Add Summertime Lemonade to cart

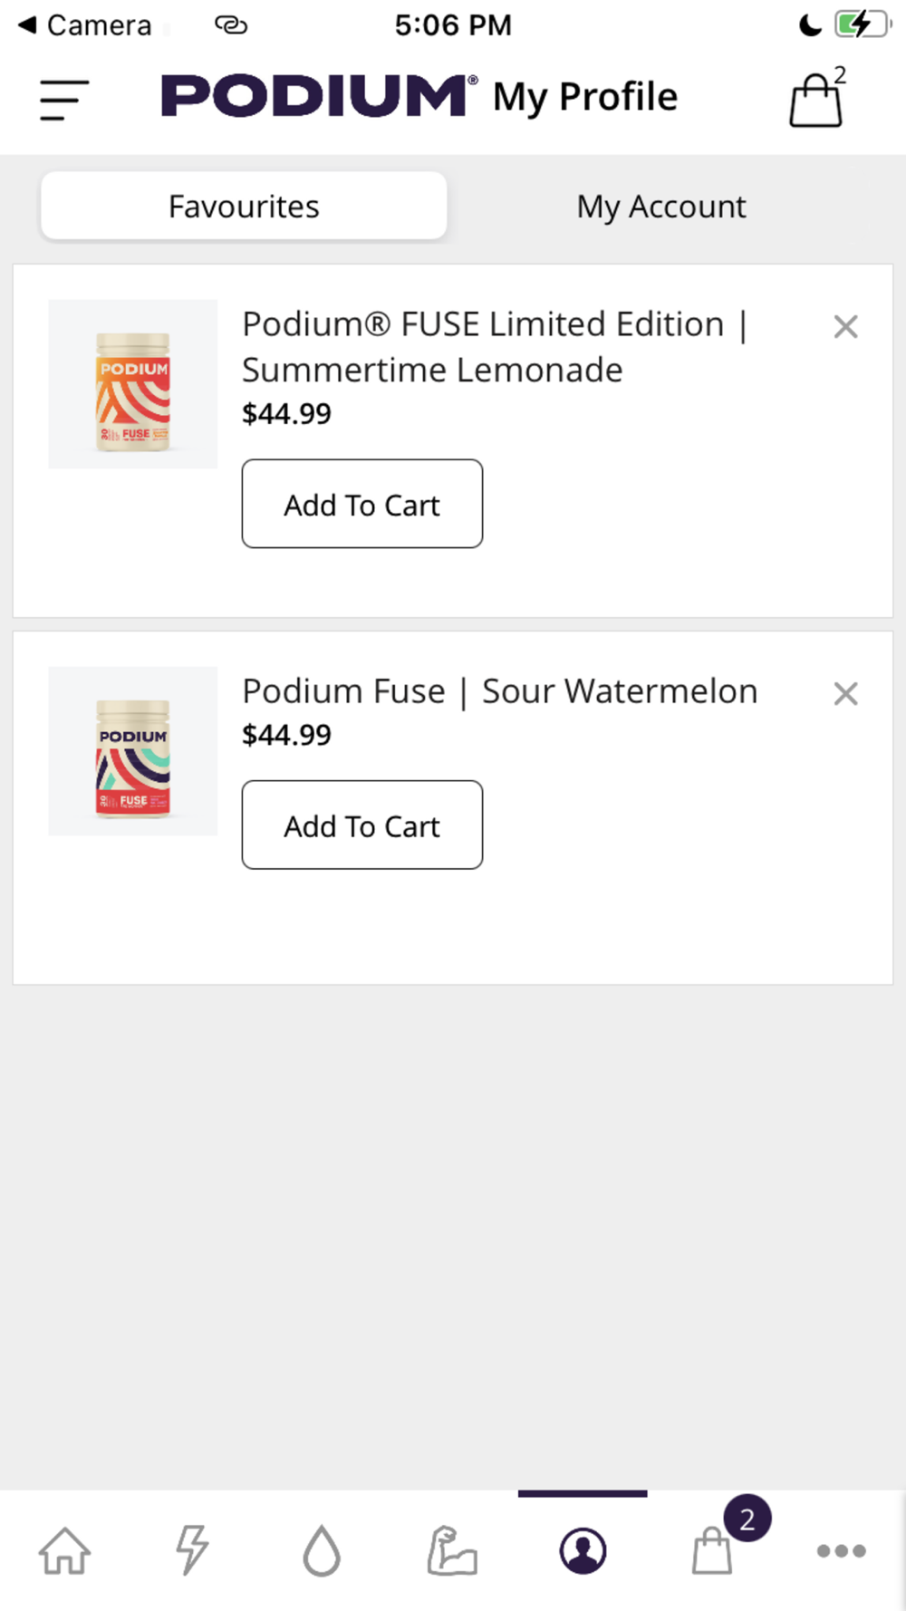362,504
